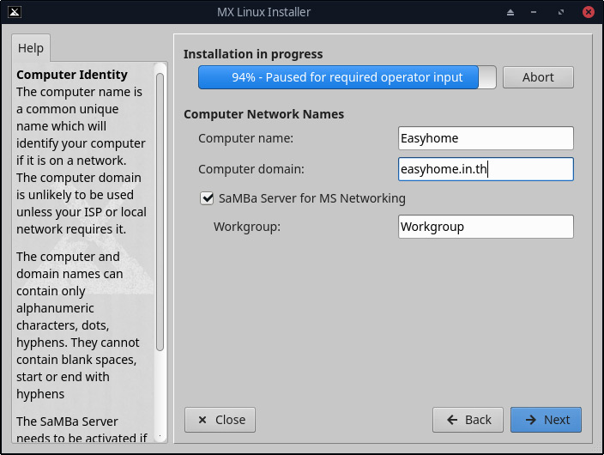Click the 'SaMBa Server for MS Networking' label text

tap(312, 198)
